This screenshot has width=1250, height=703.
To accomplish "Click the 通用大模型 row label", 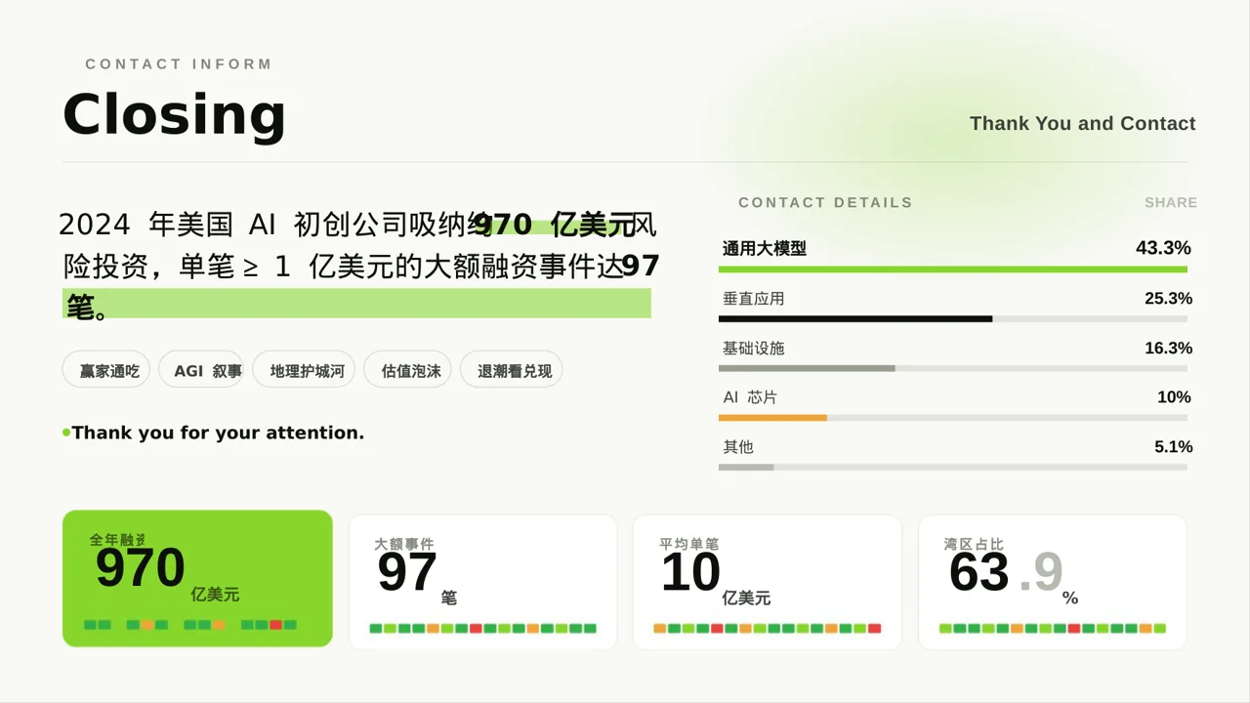I will click(765, 249).
